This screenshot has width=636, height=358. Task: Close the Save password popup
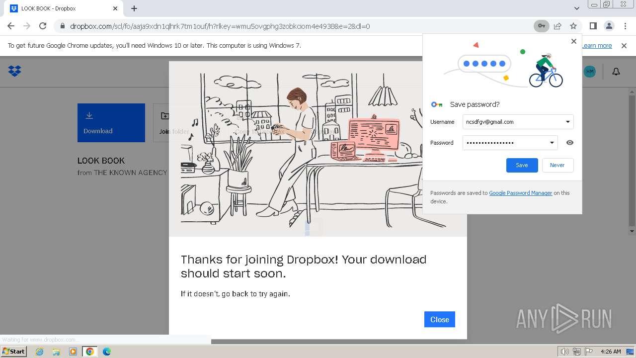pyautogui.click(x=574, y=41)
